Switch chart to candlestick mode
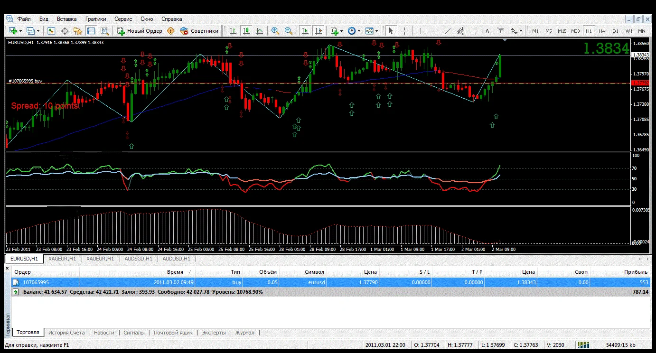 coord(246,31)
